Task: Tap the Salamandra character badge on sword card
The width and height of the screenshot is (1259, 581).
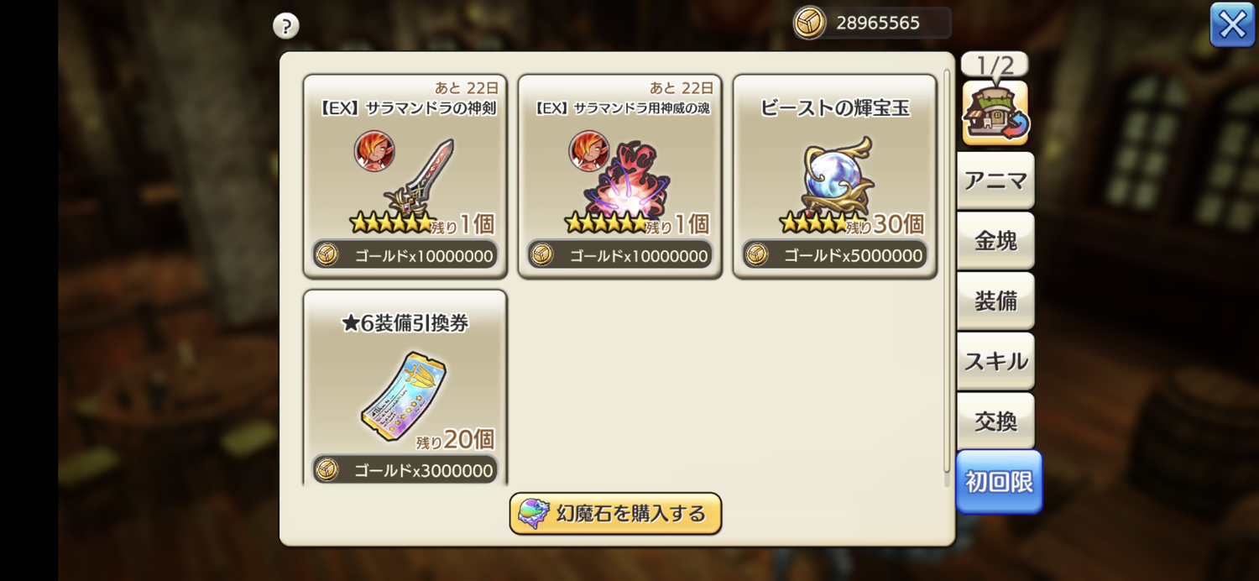Action: (374, 151)
